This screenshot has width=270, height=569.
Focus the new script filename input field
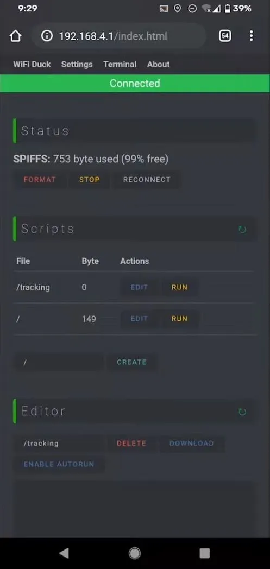point(59,362)
